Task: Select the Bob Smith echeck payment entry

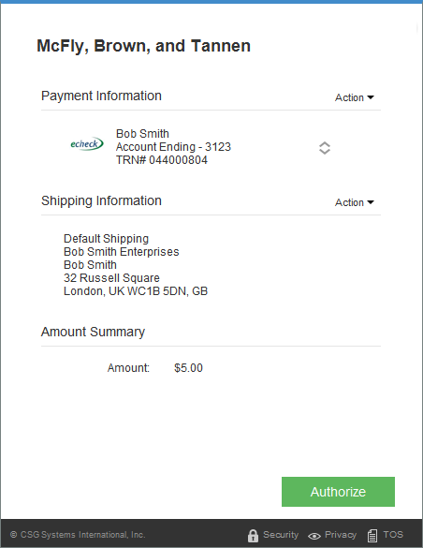Action: pyautogui.click(x=173, y=147)
